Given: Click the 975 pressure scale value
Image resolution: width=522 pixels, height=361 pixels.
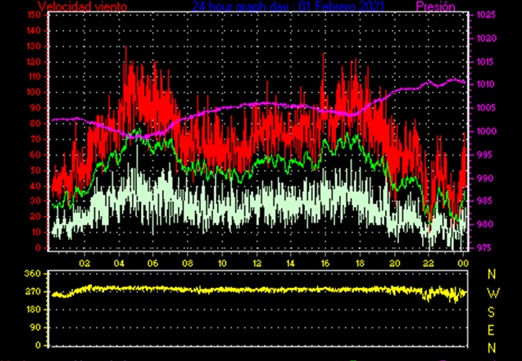Looking at the screenshot, I should [x=483, y=248].
